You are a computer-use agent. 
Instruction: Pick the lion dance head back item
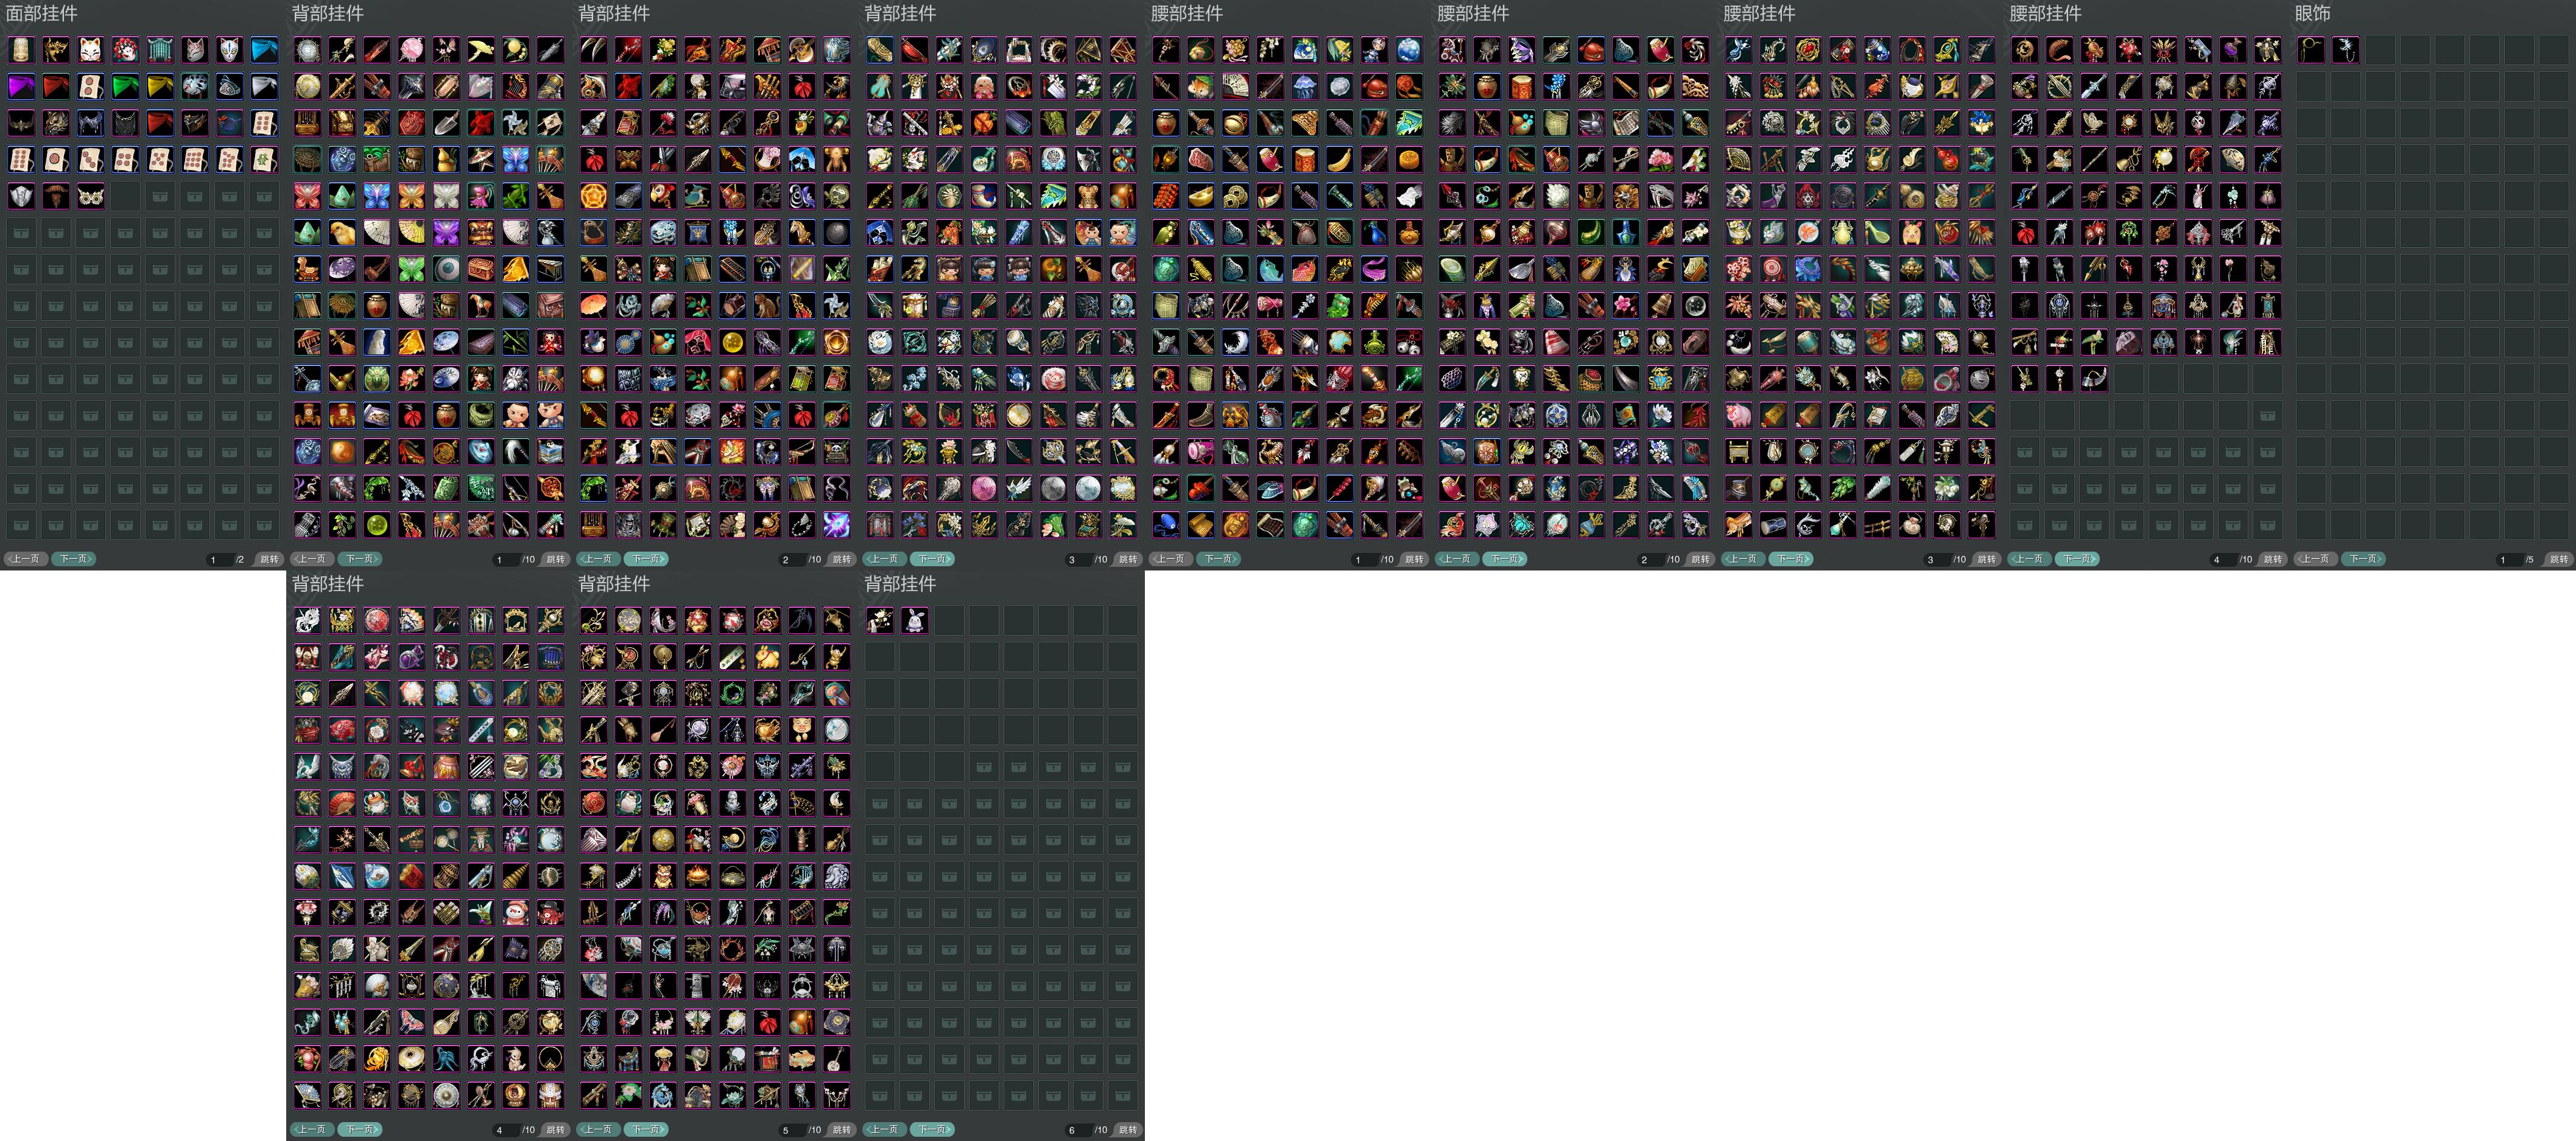pyautogui.click(x=481, y=233)
